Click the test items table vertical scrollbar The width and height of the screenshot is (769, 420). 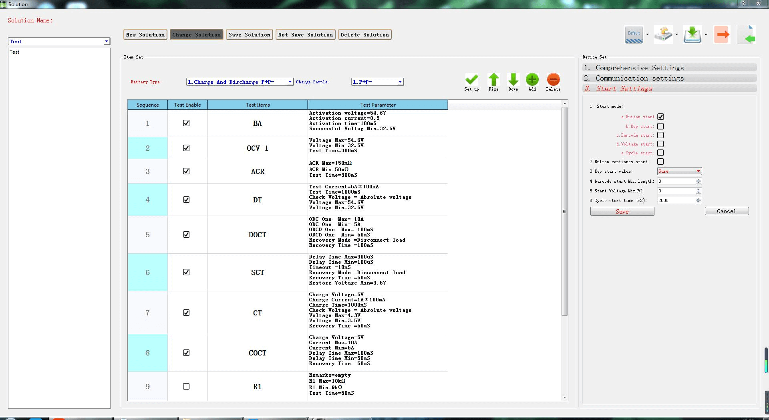click(565, 212)
